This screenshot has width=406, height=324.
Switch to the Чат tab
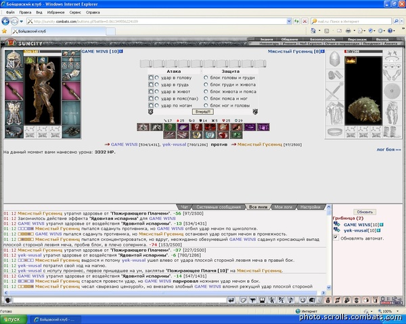[x=184, y=207]
